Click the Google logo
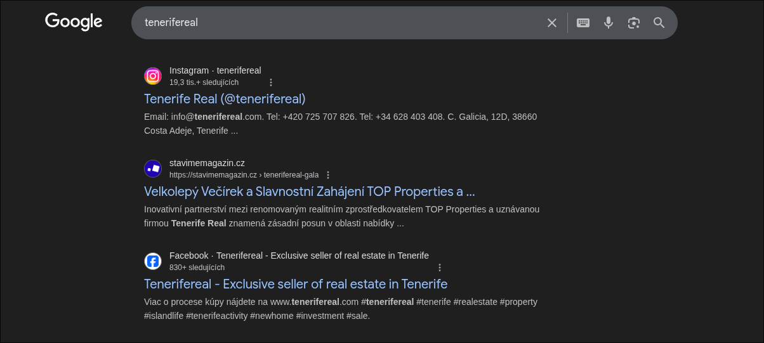764x343 pixels. tap(74, 22)
